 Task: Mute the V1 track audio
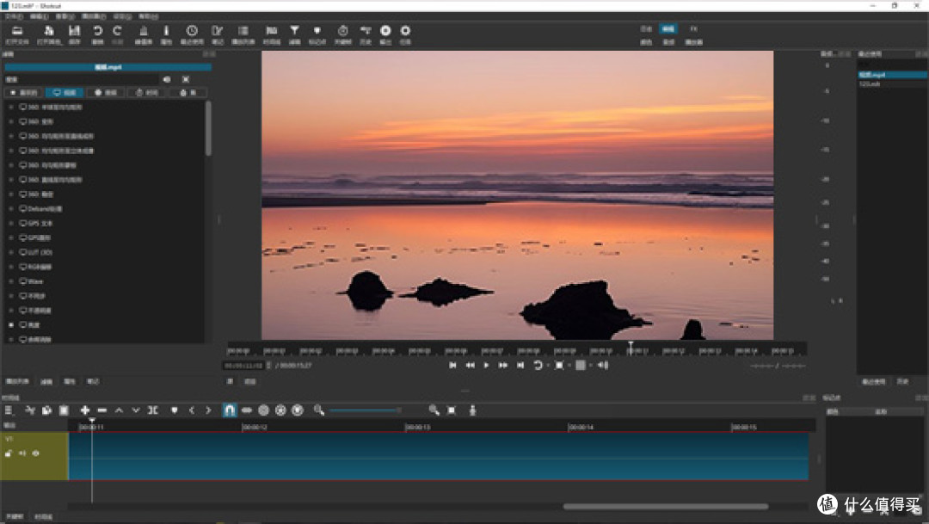[x=22, y=453]
